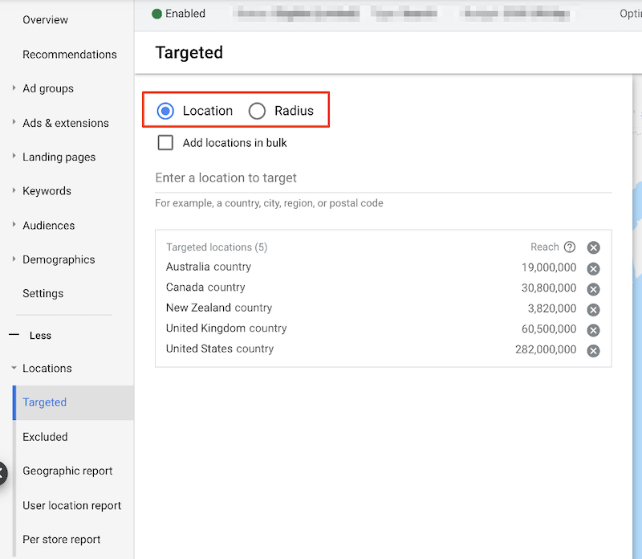Viewport: 642px width, 559px height.
Task: Select the Radius targeting option
Action: pyautogui.click(x=257, y=110)
